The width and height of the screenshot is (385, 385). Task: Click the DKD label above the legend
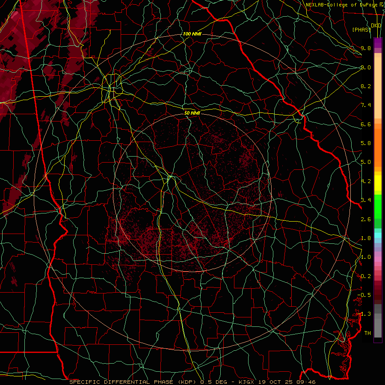376,26
